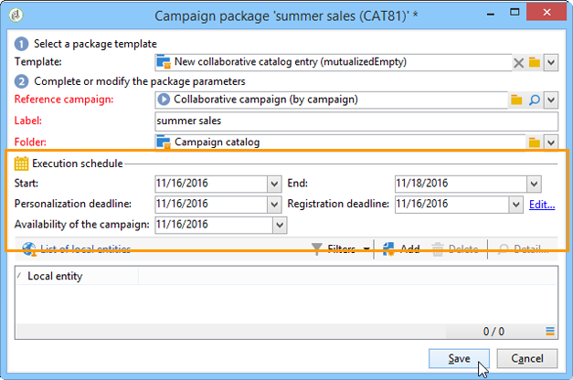Click the Edit... link
This screenshot has width=573, height=380.
coord(542,204)
